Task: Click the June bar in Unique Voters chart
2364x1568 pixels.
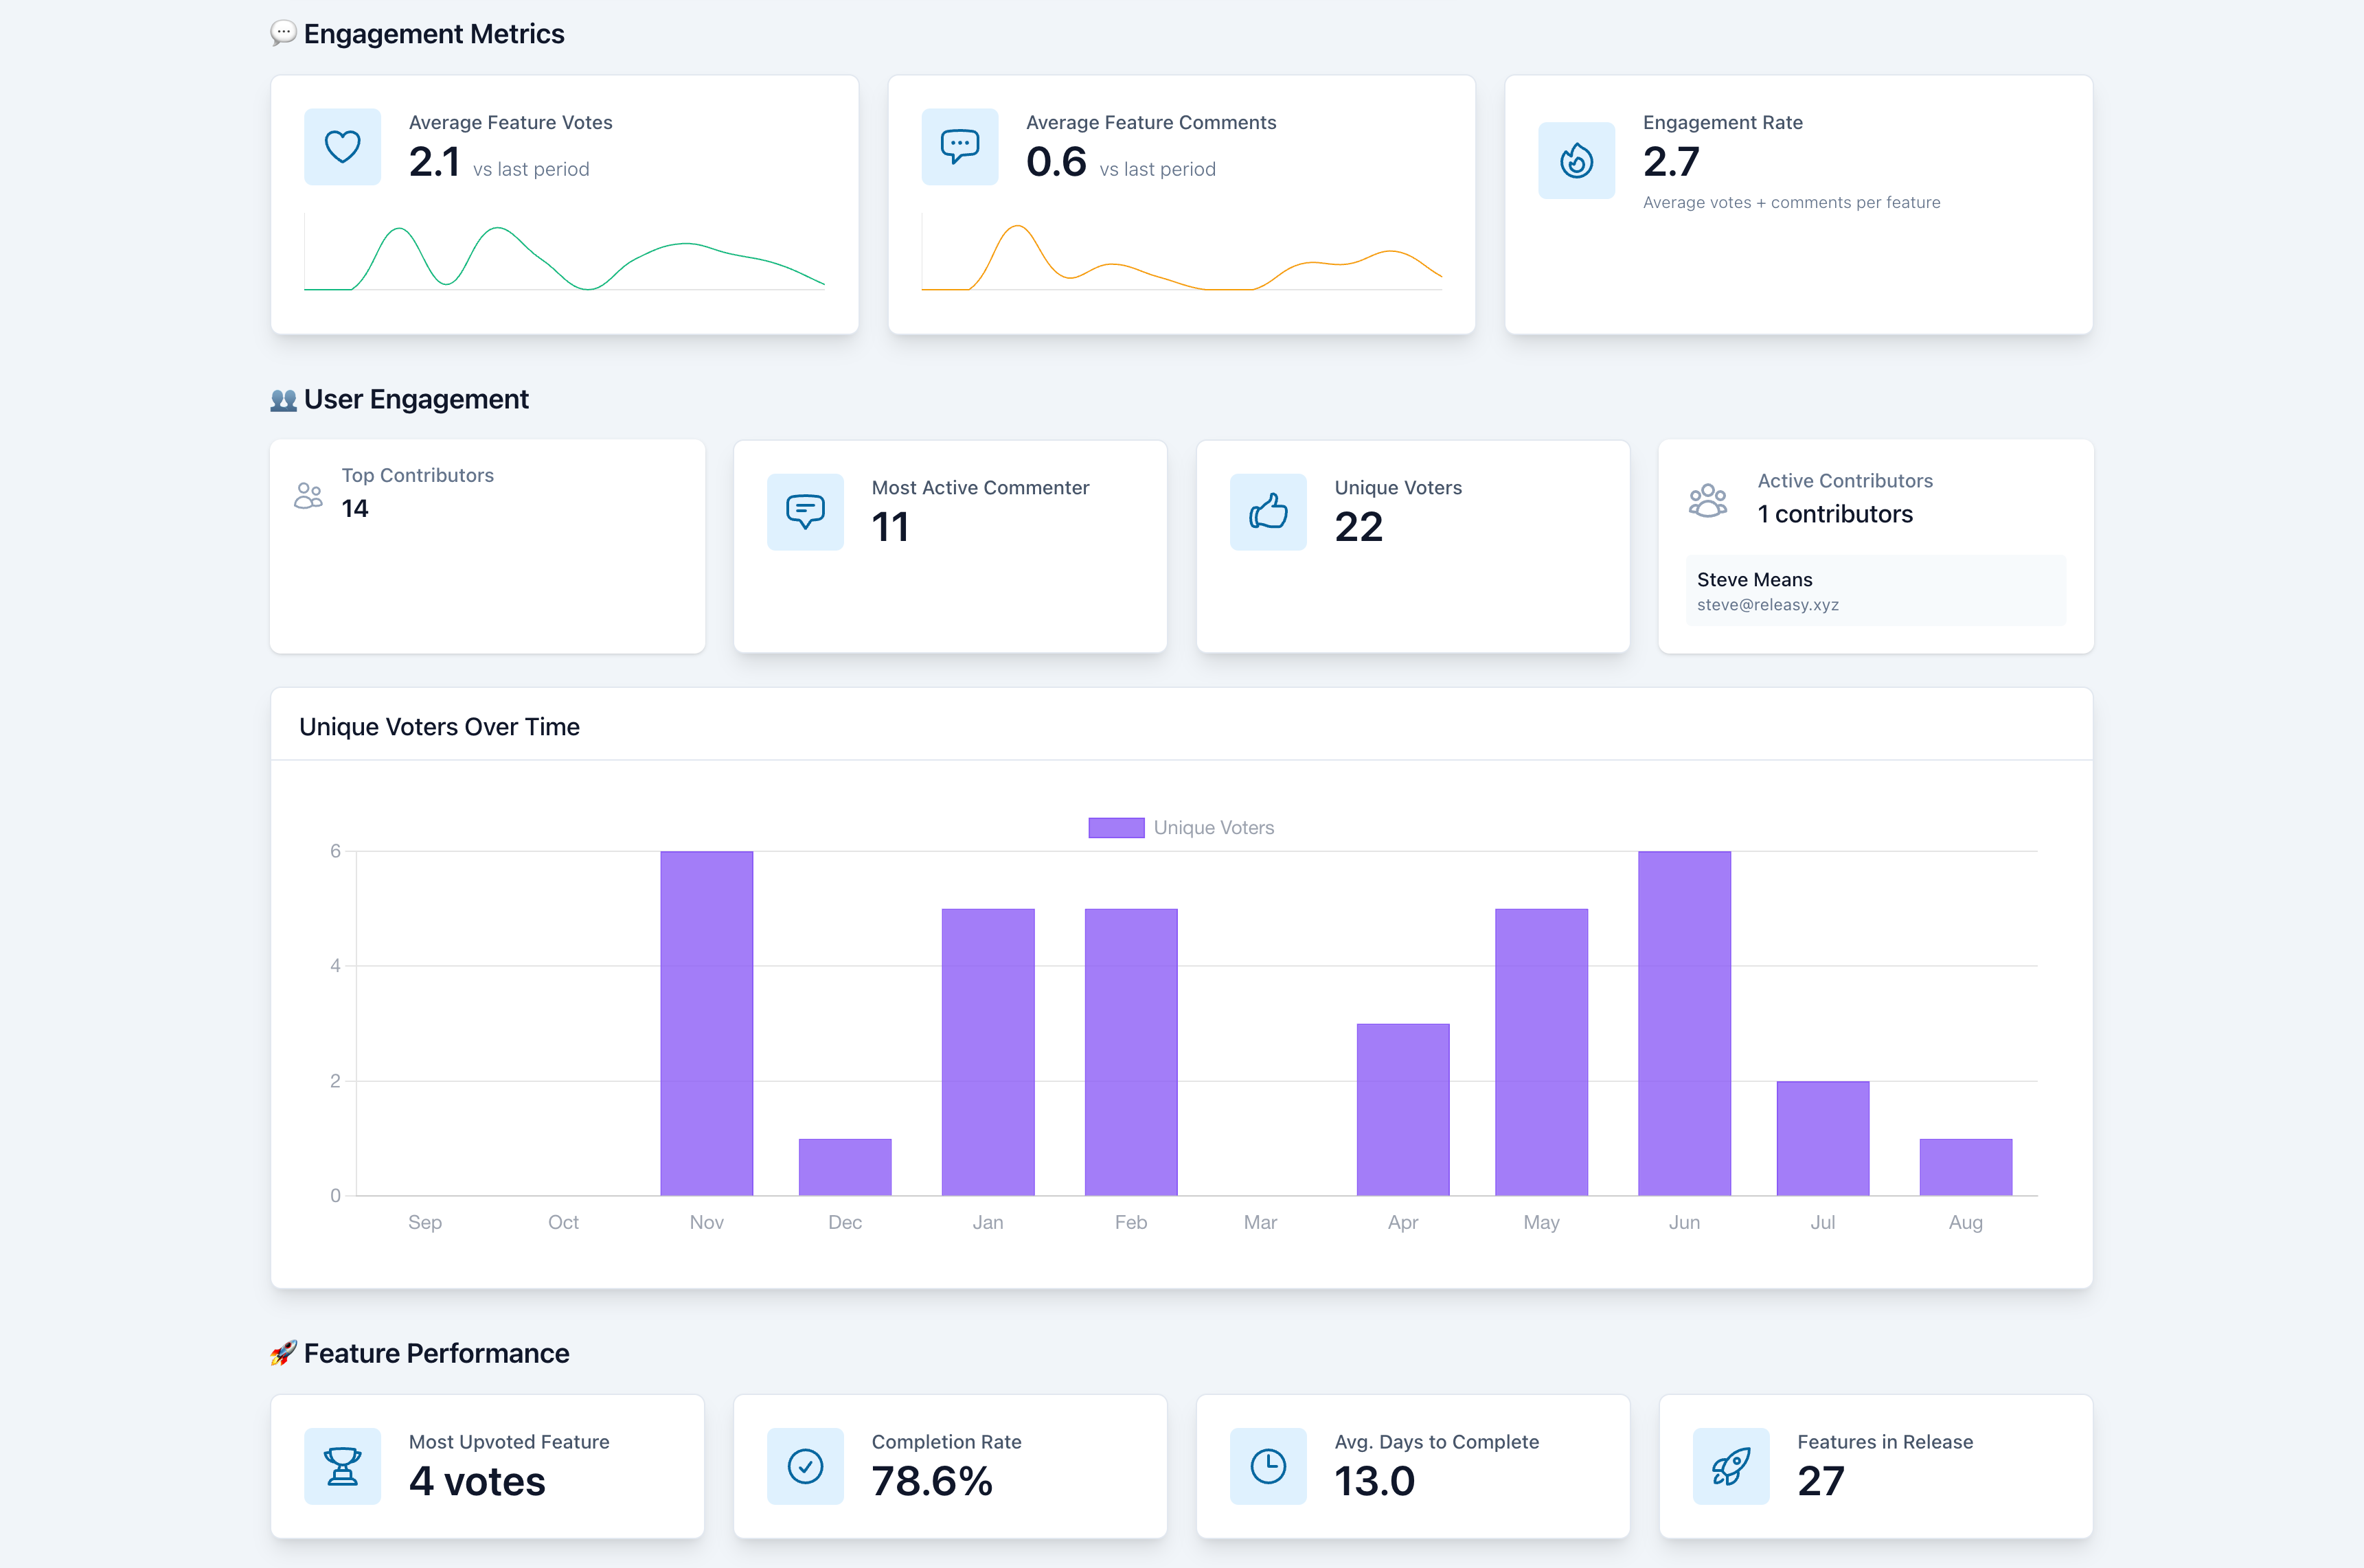Action: tap(1683, 1023)
